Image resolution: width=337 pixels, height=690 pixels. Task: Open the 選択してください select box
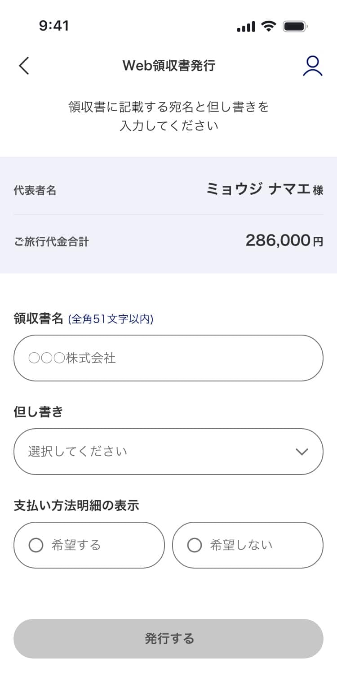point(153,452)
